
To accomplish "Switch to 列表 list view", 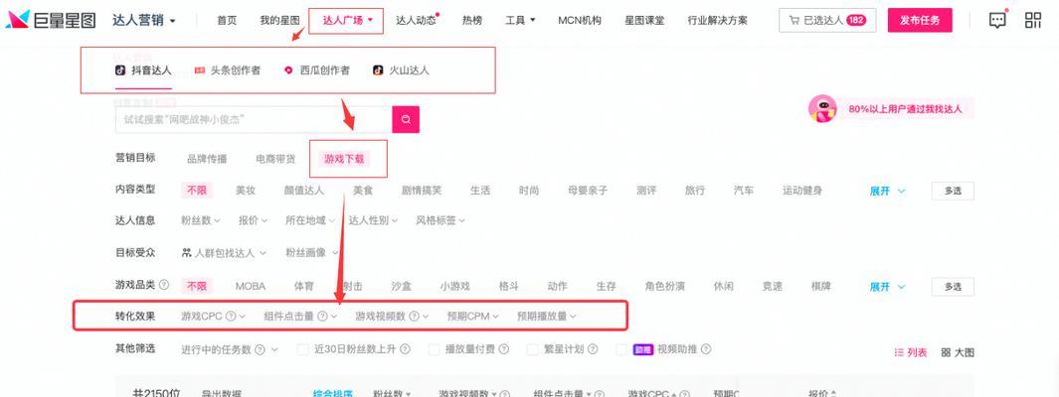I will coord(911,352).
